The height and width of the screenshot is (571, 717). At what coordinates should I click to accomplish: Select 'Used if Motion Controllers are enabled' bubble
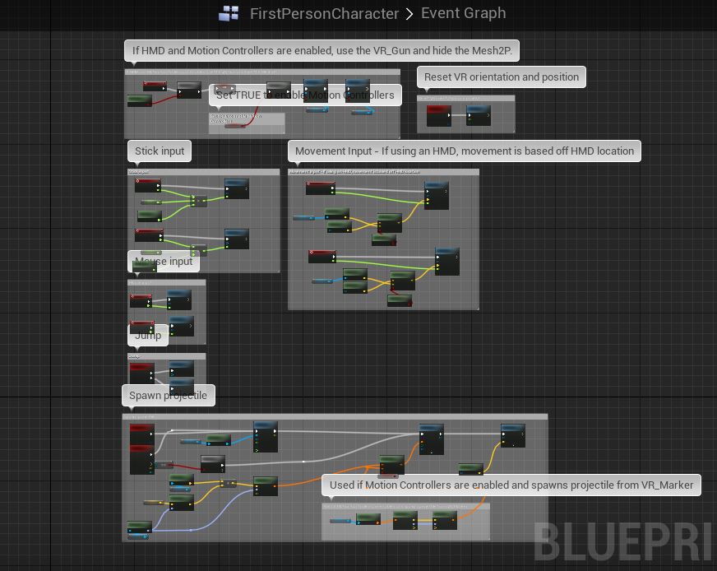pyautogui.click(x=511, y=485)
